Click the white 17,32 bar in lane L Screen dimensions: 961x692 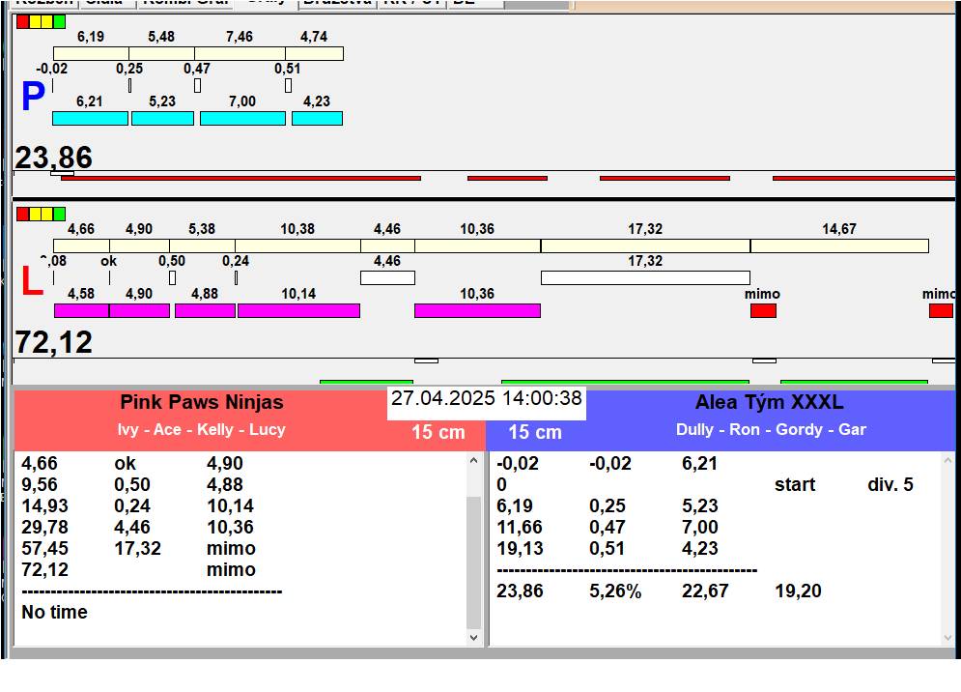(x=645, y=277)
